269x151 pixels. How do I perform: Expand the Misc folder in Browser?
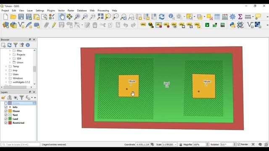[x=10, y=51]
